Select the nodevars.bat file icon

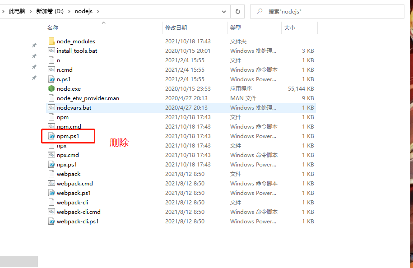[x=51, y=107]
